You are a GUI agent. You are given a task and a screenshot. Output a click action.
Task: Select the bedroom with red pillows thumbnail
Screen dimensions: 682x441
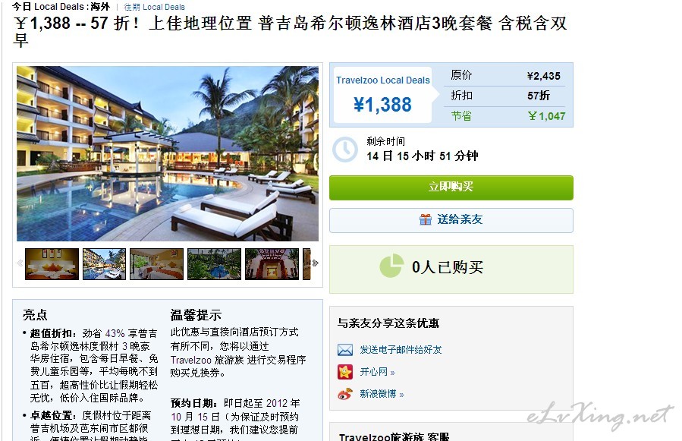[x=52, y=264]
